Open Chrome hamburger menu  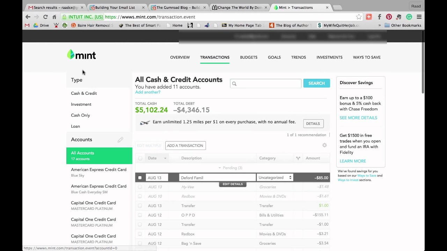pyautogui.click(x=419, y=17)
